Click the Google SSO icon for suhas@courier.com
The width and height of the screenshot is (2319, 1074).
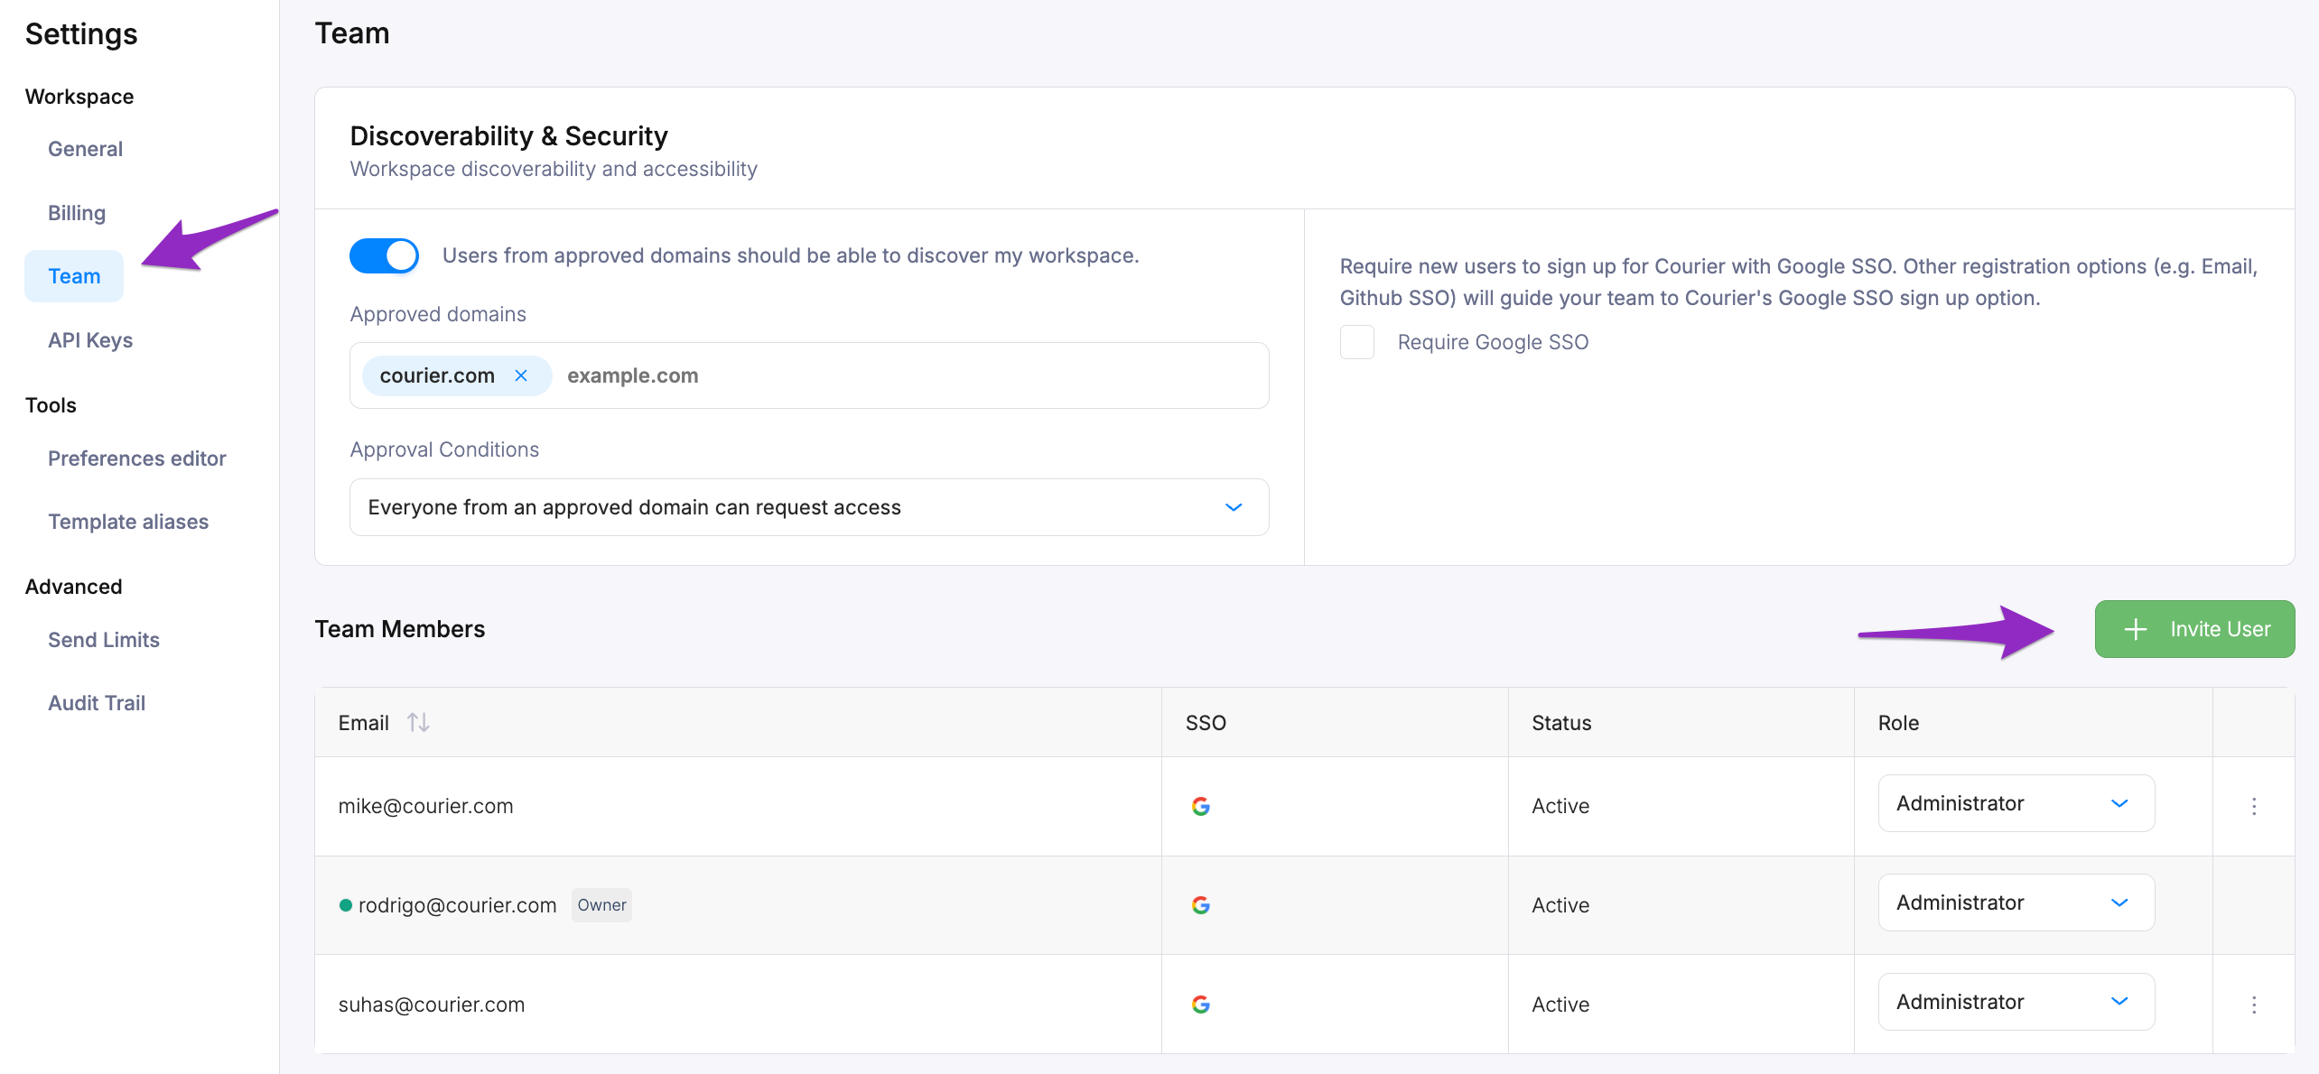click(x=1200, y=1005)
